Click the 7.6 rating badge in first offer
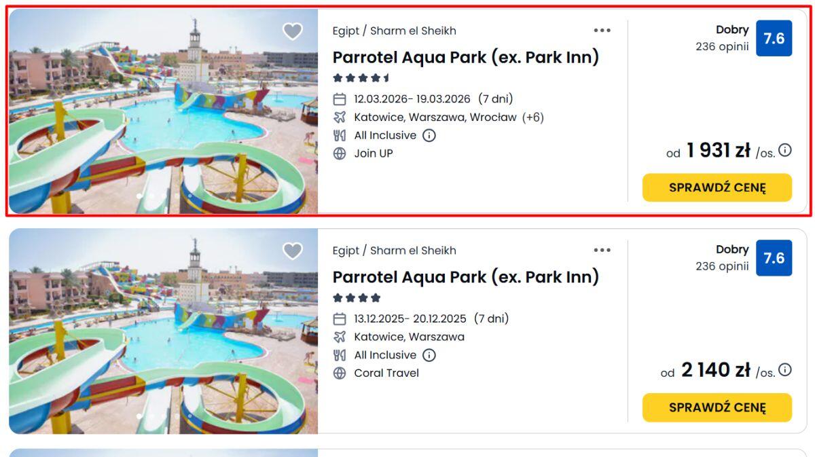 774,39
